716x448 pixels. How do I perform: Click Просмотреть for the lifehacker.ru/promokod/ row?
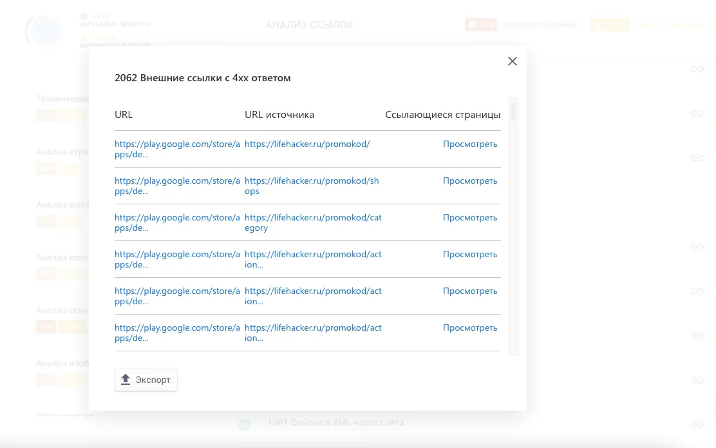click(470, 144)
